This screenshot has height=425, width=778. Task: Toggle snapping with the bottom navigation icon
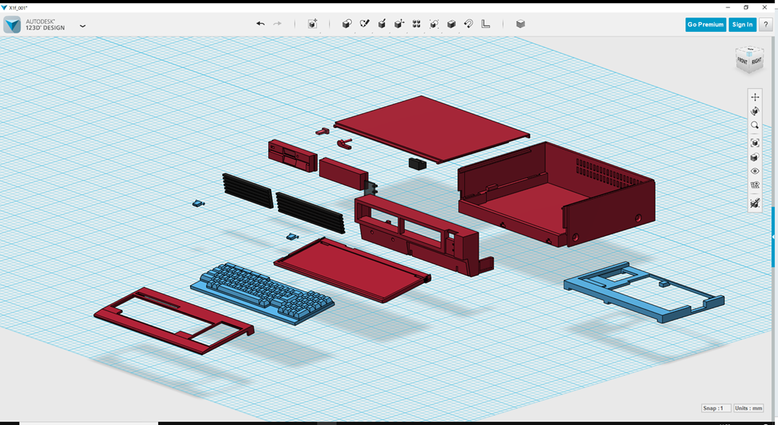click(x=754, y=203)
